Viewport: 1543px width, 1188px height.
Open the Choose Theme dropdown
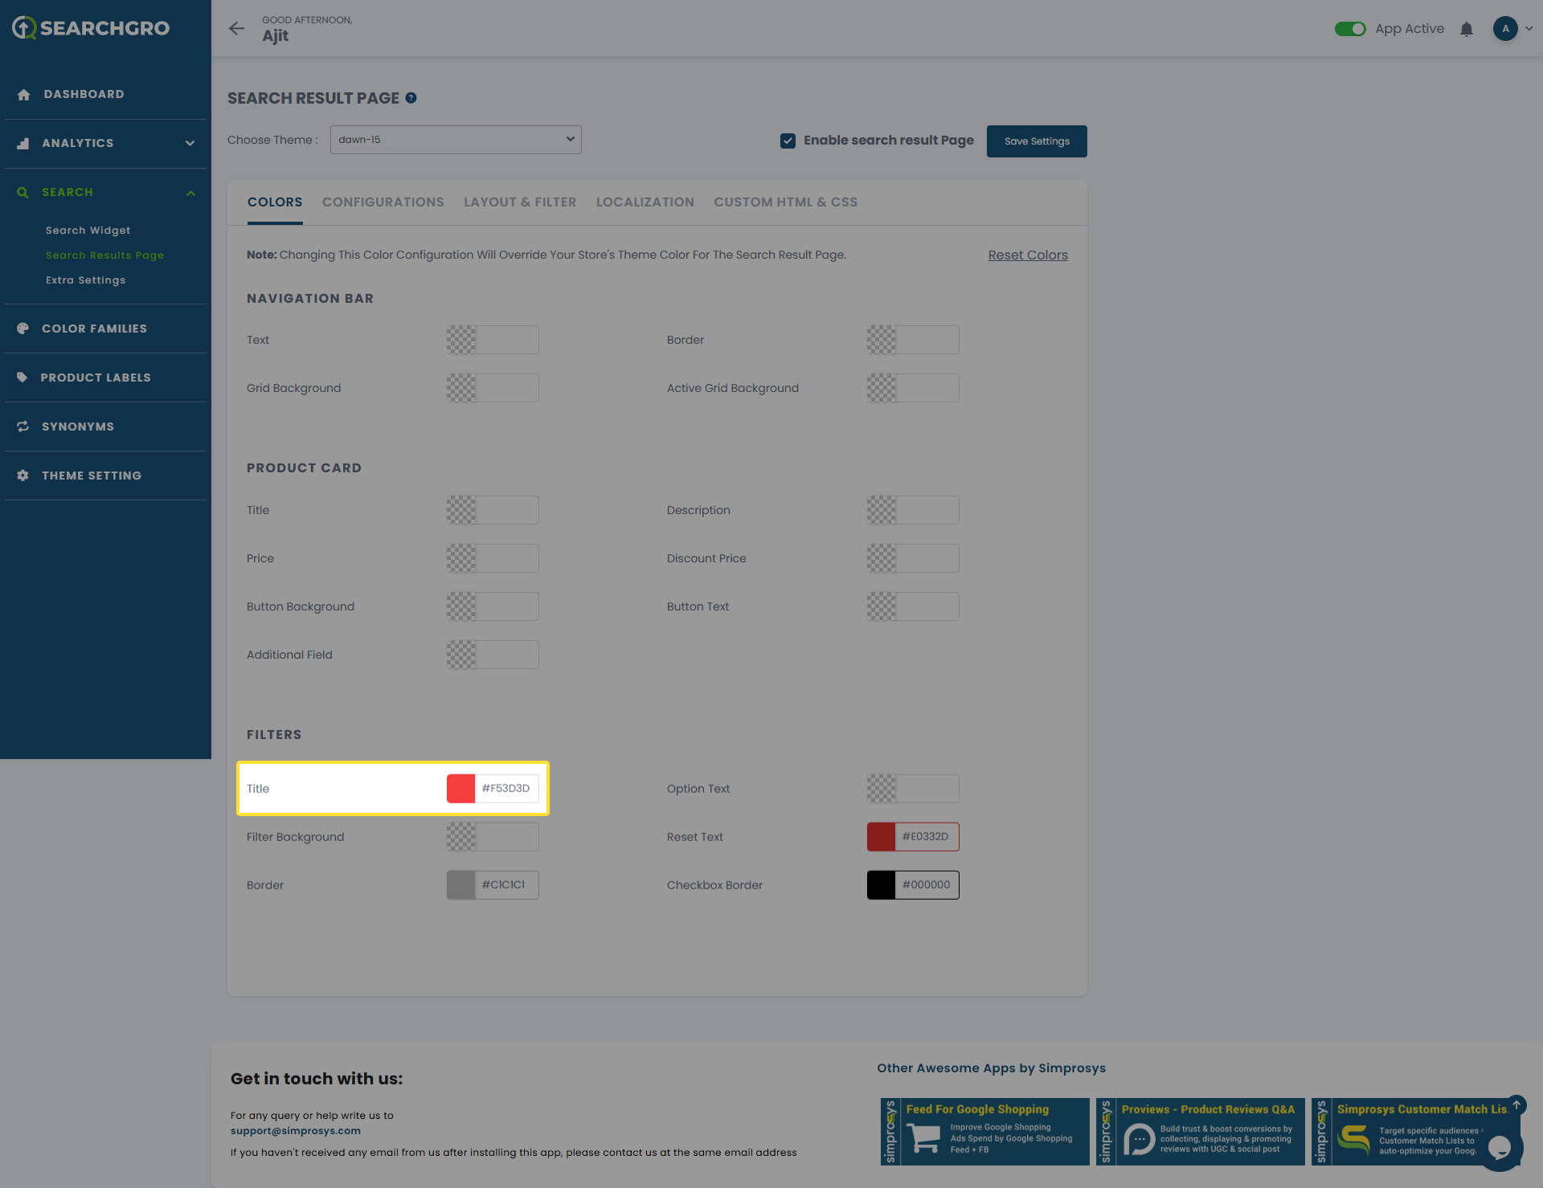(456, 140)
